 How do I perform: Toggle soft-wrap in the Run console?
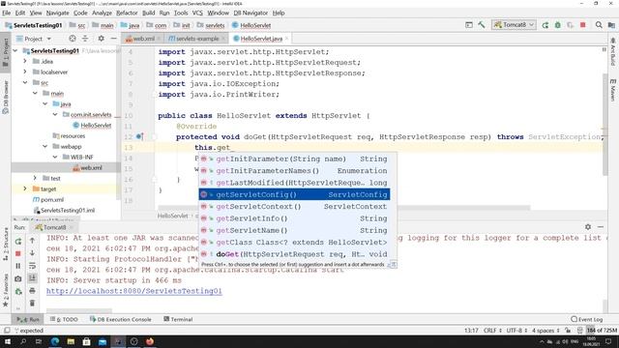point(32,266)
